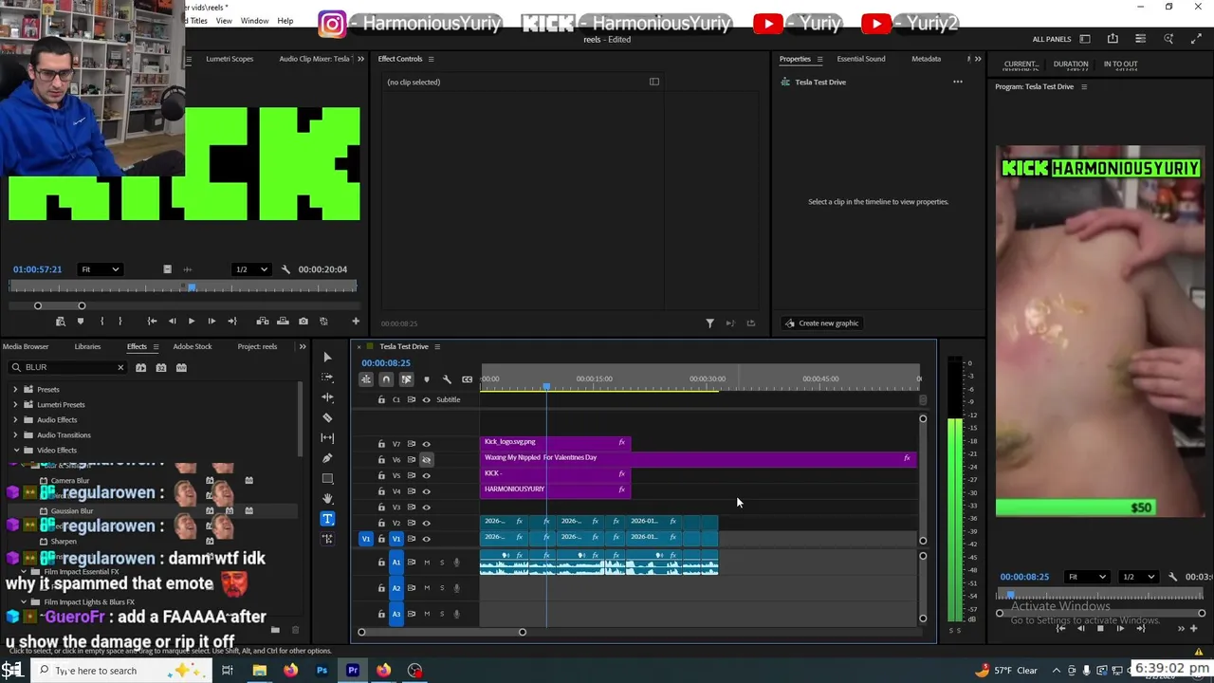Screen dimensions: 1214x683
Task: Step forward one frame in Source monitor
Action: [x=212, y=322]
